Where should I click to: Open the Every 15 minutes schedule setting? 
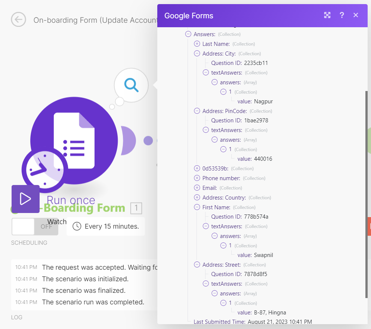(x=106, y=226)
